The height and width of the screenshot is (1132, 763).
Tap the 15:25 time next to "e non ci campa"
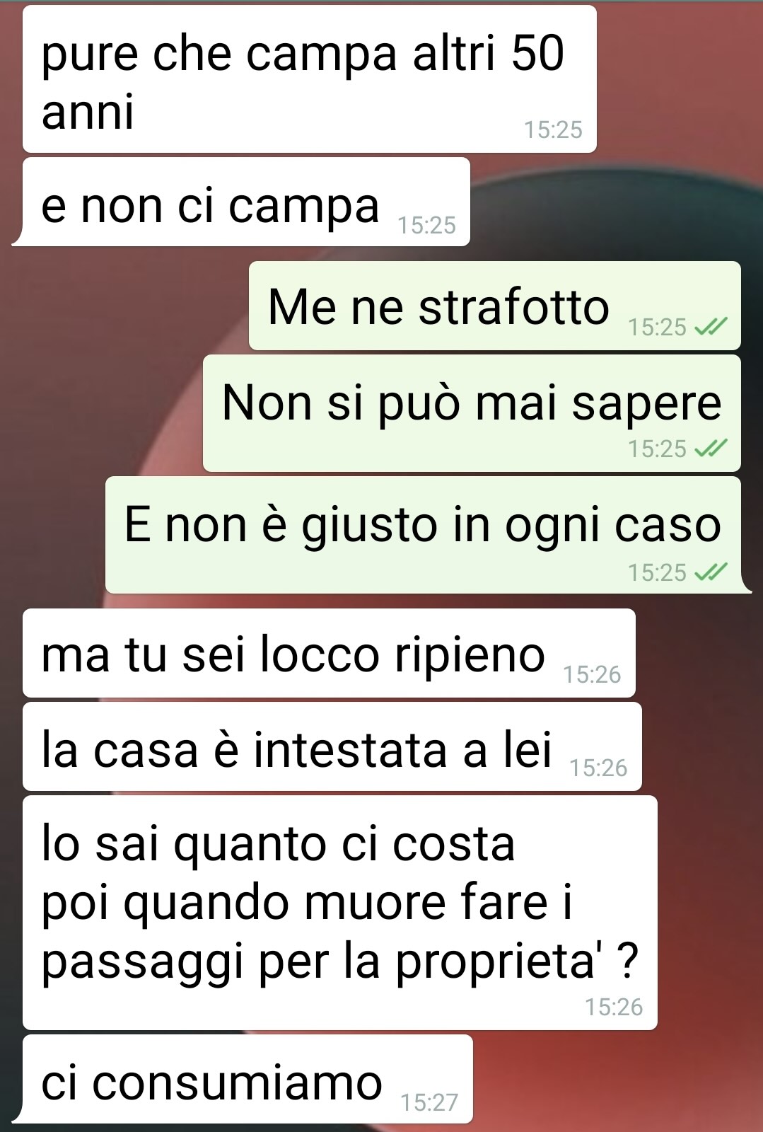(x=426, y=225)
